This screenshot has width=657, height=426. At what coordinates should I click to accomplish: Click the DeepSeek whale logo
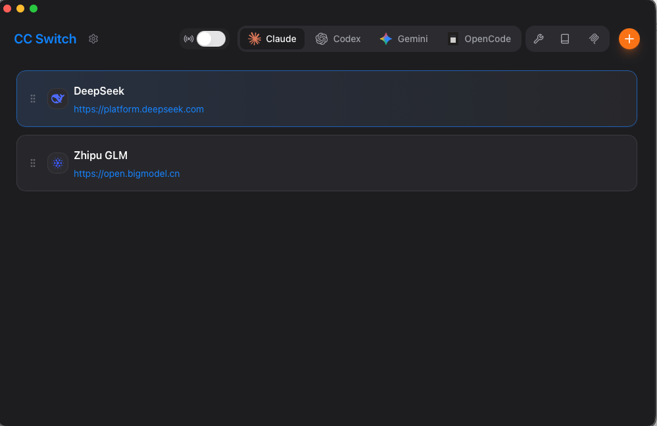tap(58, 99)
